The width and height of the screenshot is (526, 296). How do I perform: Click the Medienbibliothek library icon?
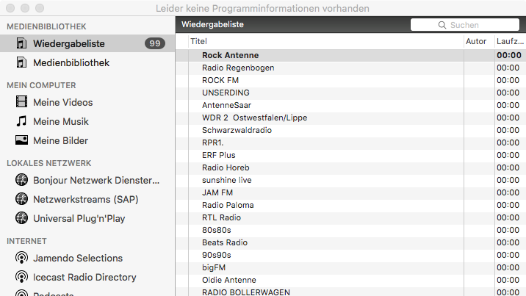[x=22, y=62]
